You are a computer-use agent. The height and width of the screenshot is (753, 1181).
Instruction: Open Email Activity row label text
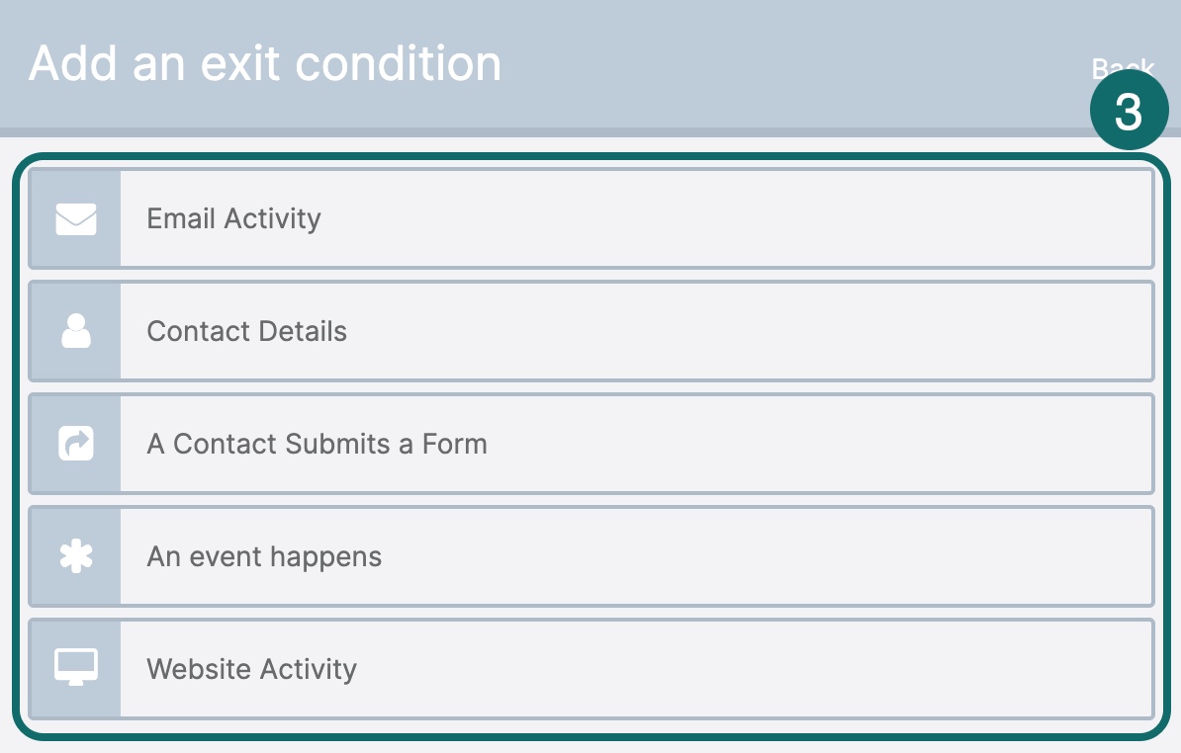click(x=233, y=218)
